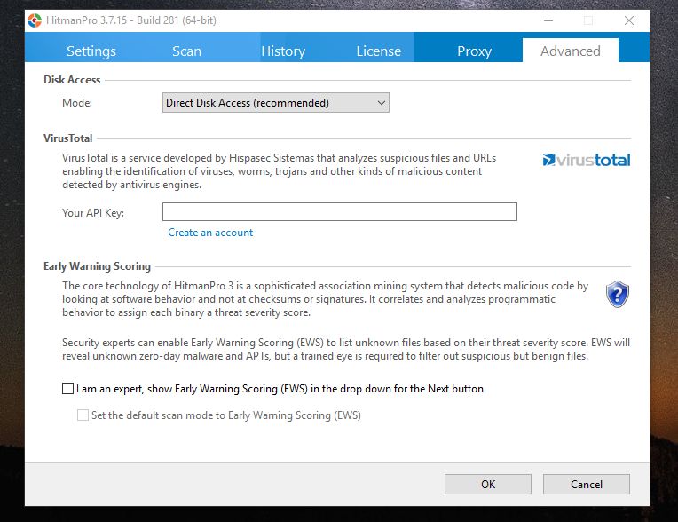
Task: Follow the Create an account link
Action: point(210,233)
